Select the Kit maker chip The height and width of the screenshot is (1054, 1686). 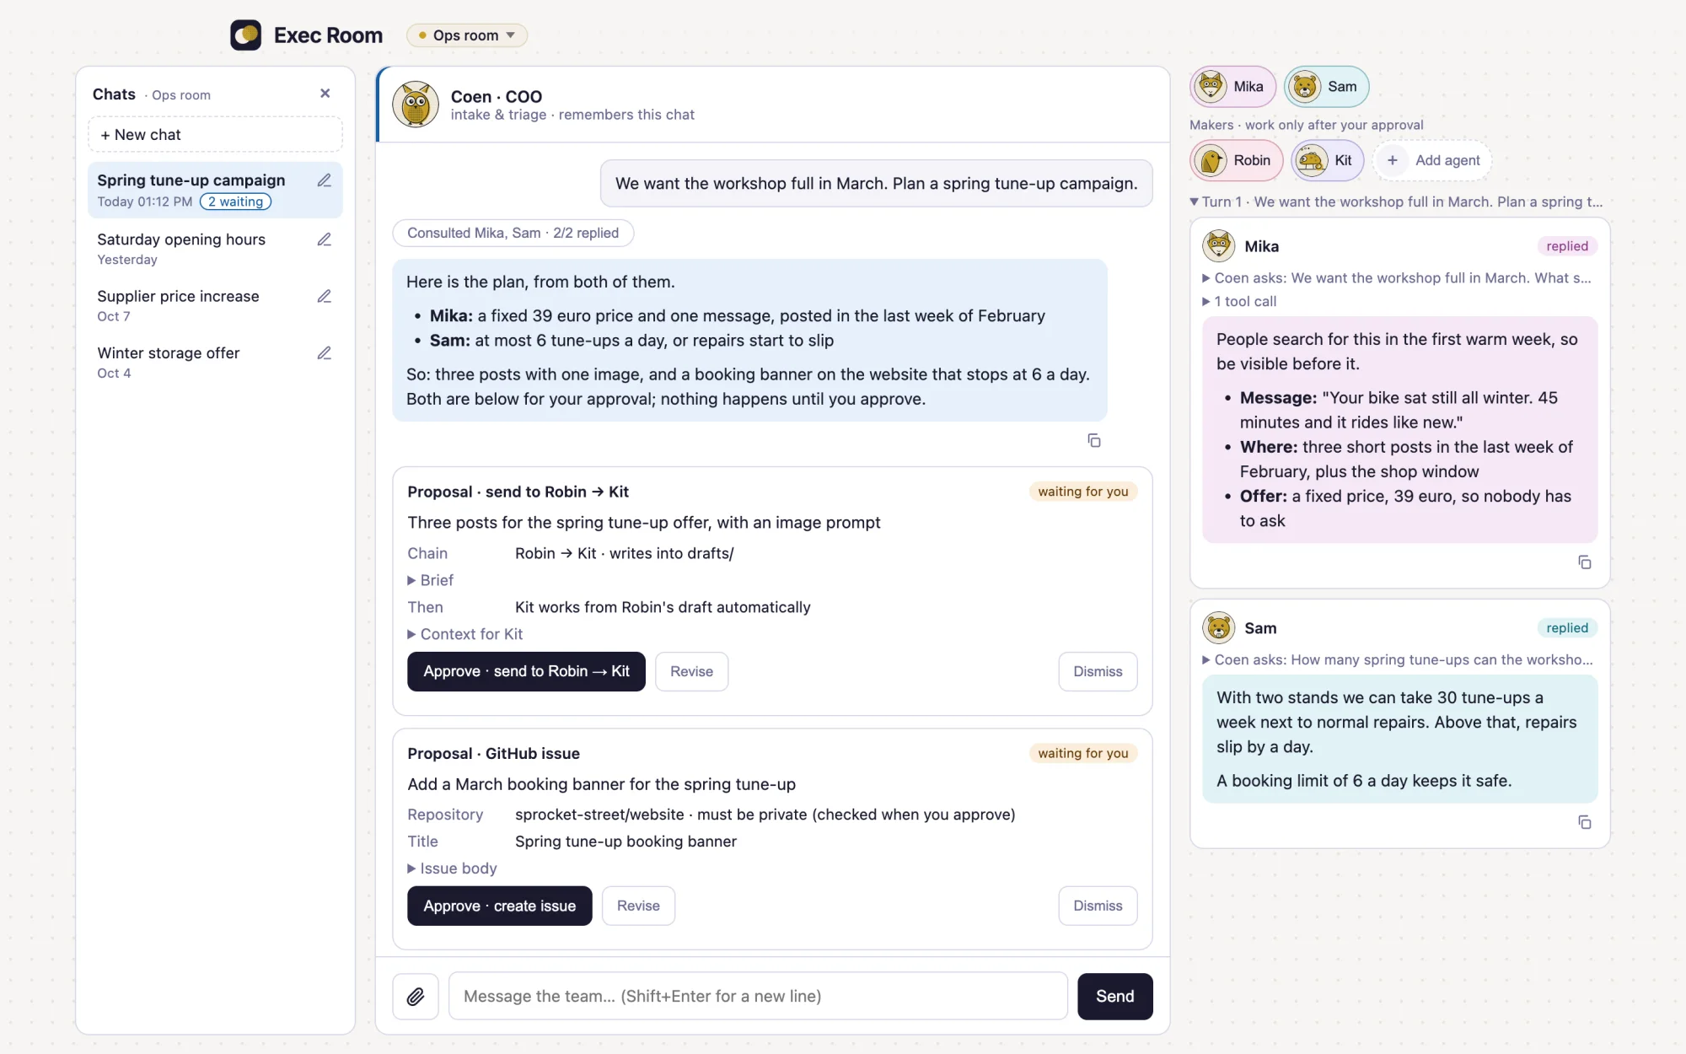pyautogui.click(x=1327, y=160)
